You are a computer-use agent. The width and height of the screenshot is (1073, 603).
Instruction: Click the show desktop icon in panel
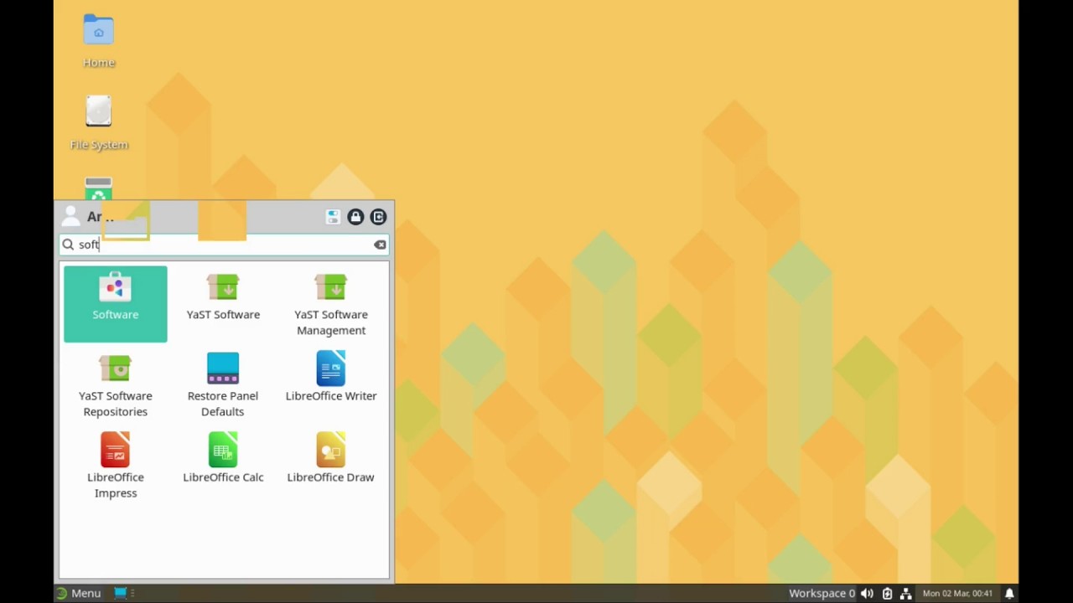[x=121, y=593]
